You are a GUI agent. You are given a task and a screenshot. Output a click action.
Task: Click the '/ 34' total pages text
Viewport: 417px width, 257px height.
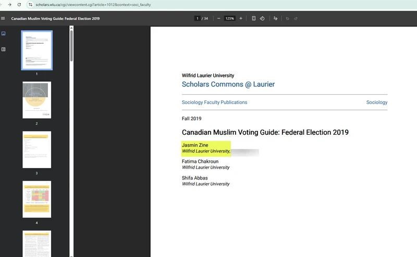click(x=205, y=19)
